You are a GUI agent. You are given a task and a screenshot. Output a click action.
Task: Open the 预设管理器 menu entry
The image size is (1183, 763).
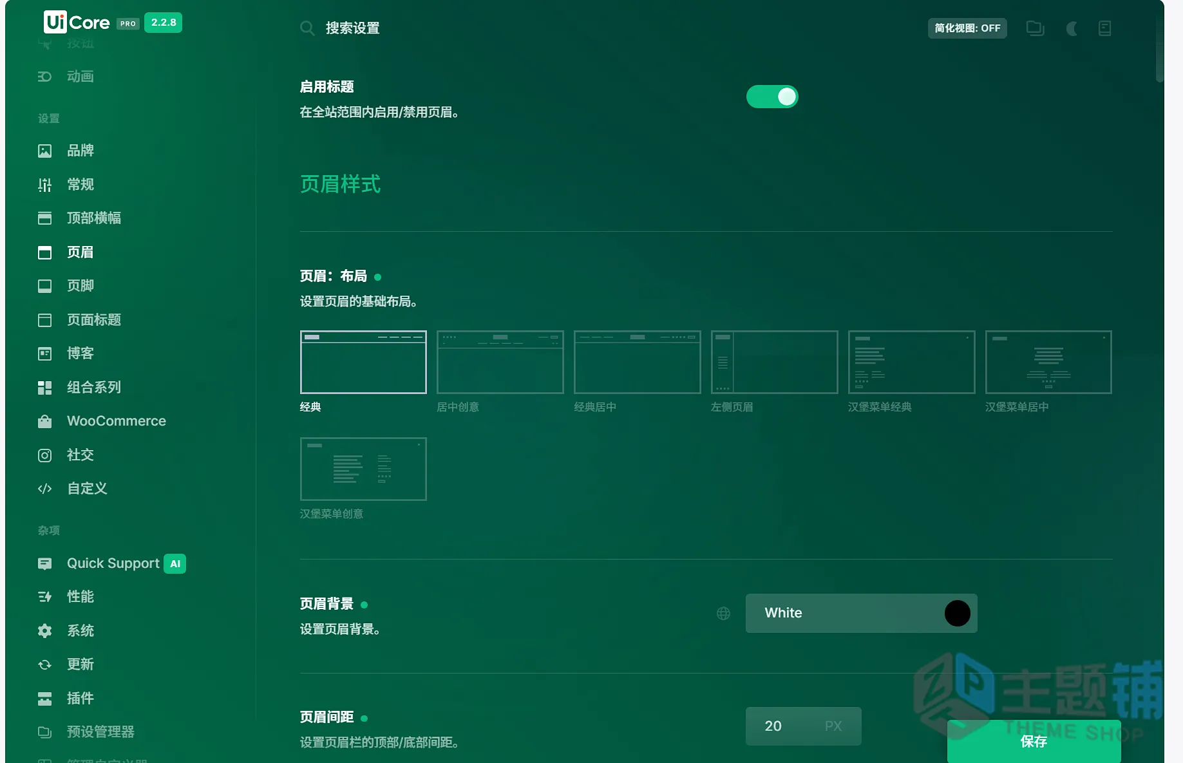click(x=100, y=732)
